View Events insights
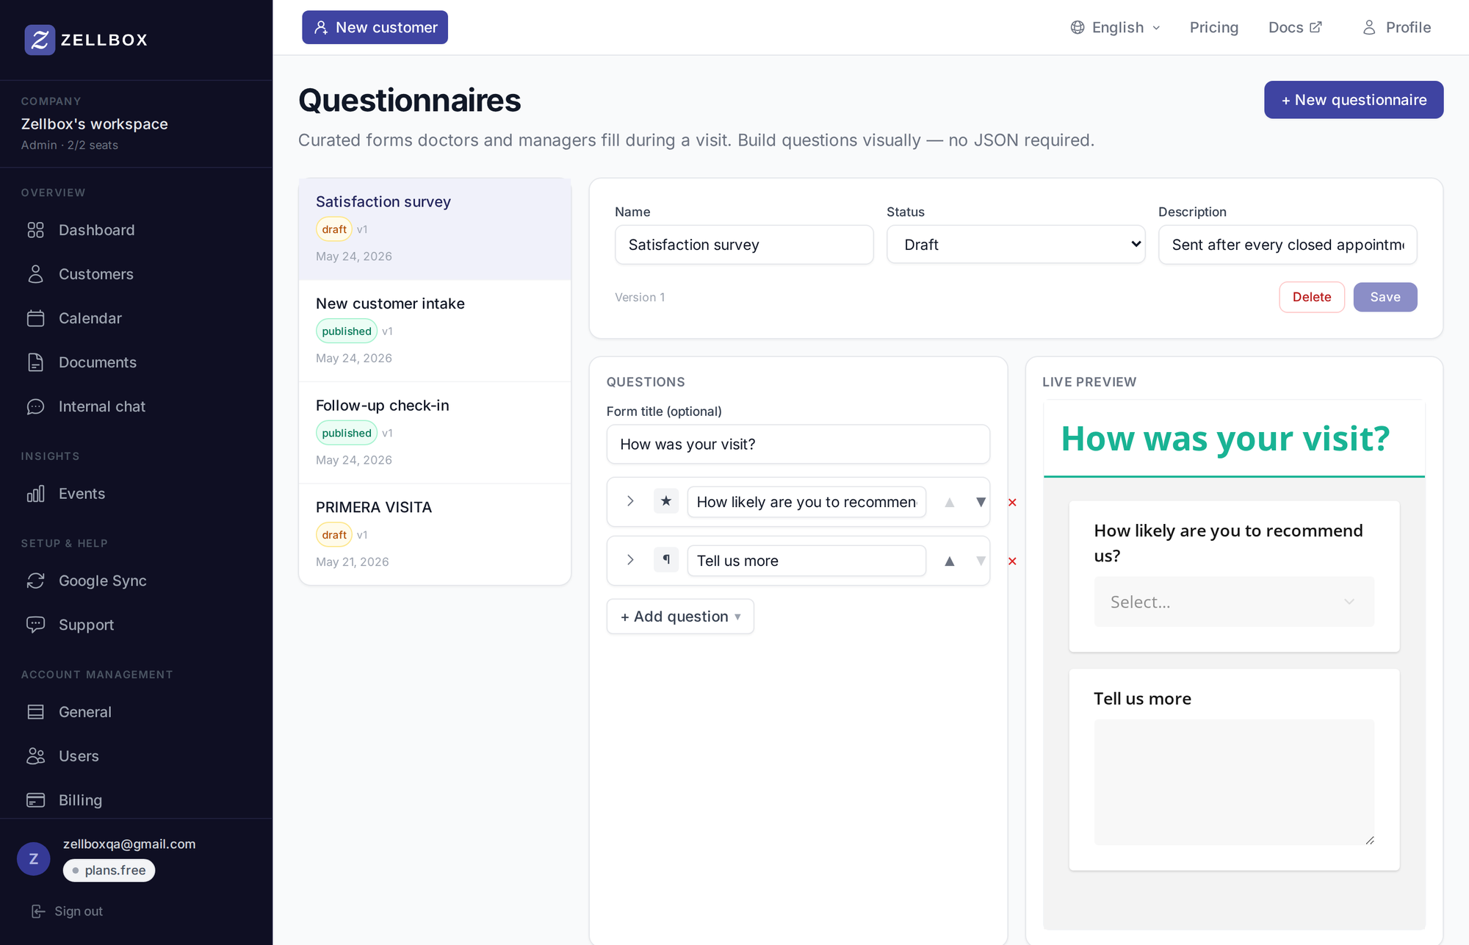This screenshot has height=945, width=1469. point(82,494)
